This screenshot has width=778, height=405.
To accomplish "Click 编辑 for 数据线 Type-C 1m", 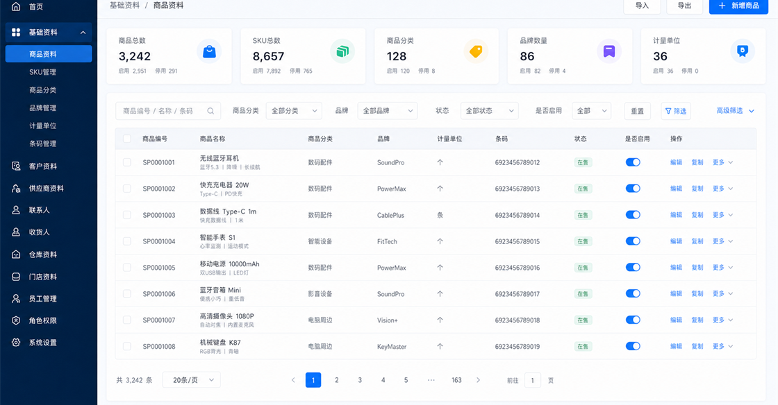I will pyautogui.click(x=676, y=215).
